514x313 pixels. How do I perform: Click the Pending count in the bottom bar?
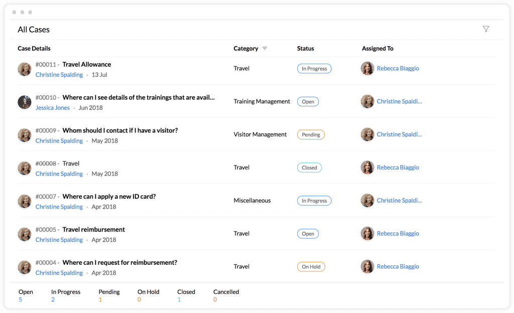[100, 299]
